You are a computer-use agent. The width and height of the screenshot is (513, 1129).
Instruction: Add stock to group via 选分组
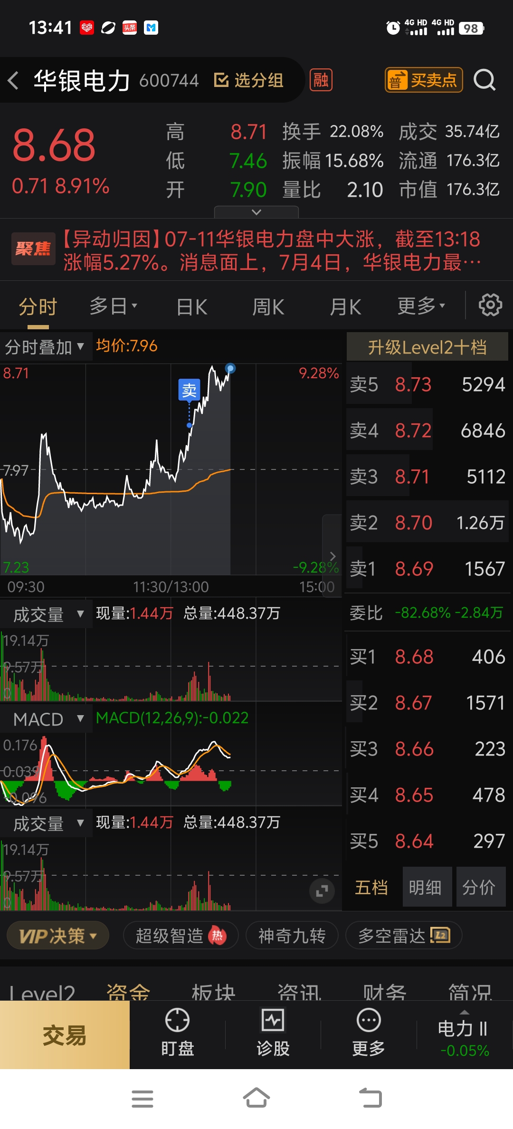coord(249,80)
